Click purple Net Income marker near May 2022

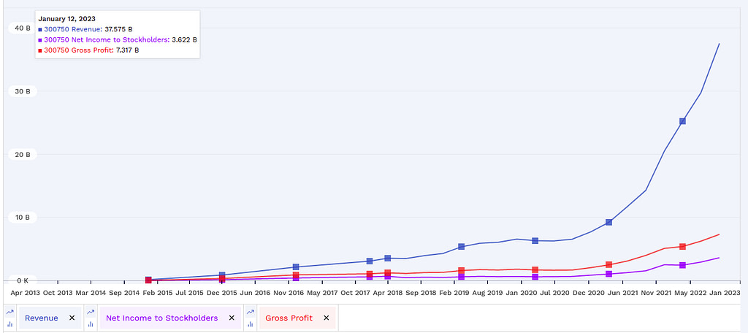682,265
